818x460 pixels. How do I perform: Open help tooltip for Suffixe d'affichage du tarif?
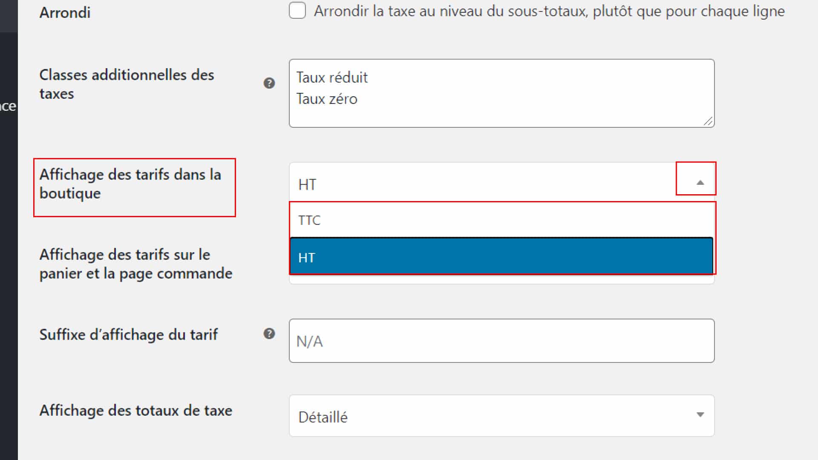(269, 333)
